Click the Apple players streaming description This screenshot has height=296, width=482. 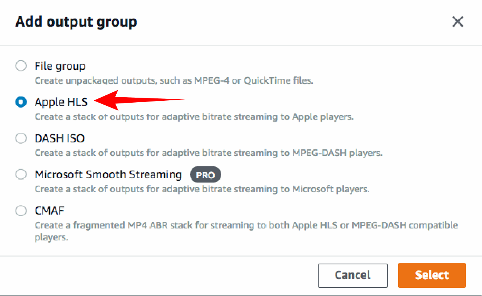[194, 117]
